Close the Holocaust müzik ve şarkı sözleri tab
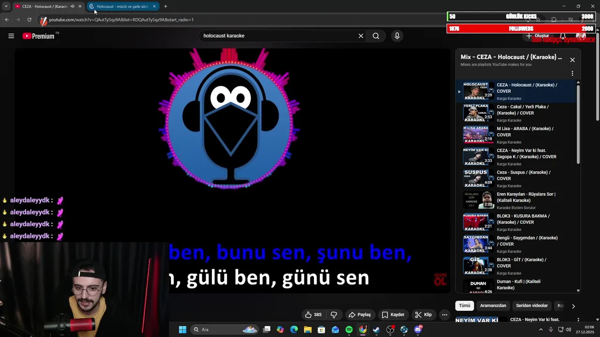 tap(154, 7)
